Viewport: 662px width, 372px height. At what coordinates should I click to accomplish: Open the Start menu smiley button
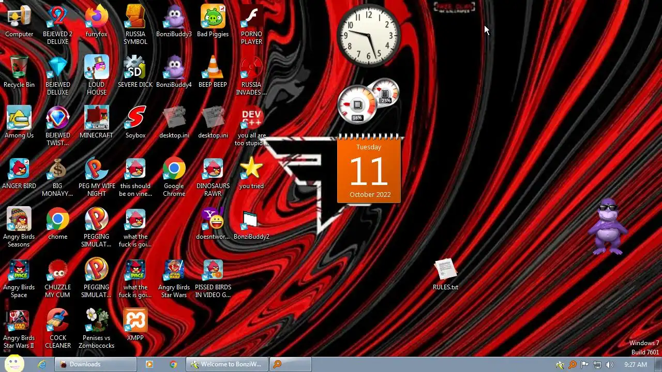14,364
